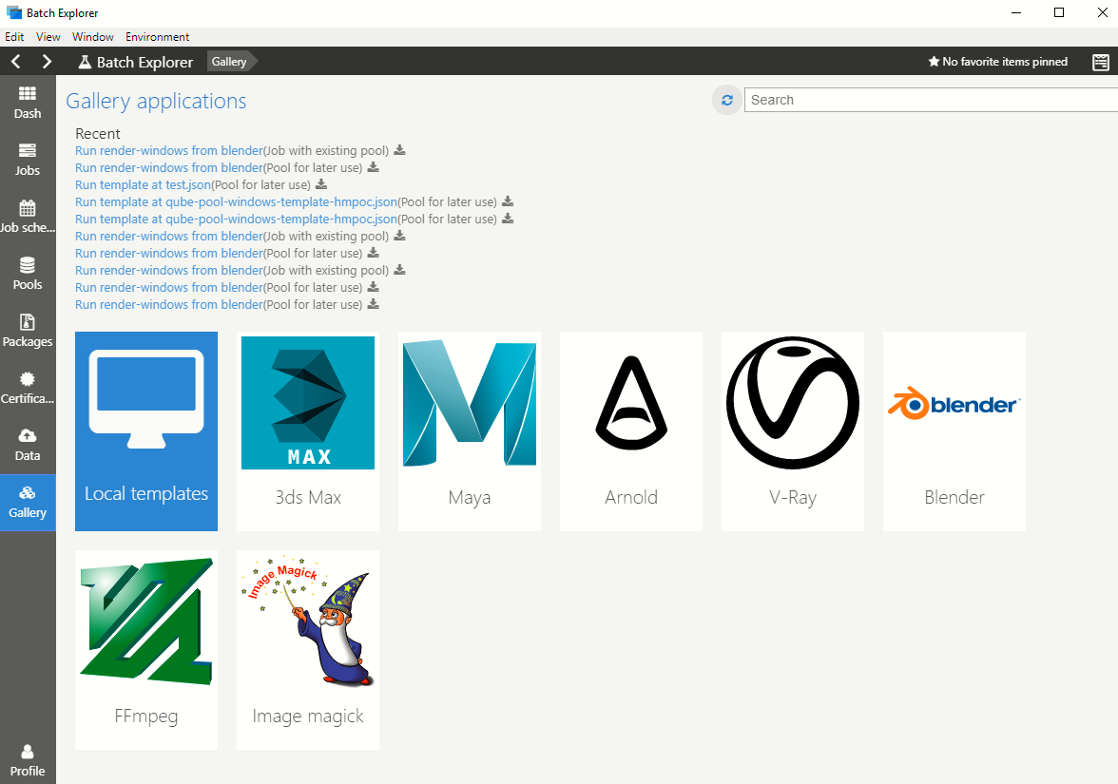Open the Environment menu
1118x784 pixels.
click(158, 37)
